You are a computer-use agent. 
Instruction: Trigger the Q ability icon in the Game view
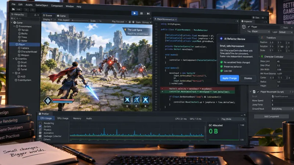pos(127,100)
